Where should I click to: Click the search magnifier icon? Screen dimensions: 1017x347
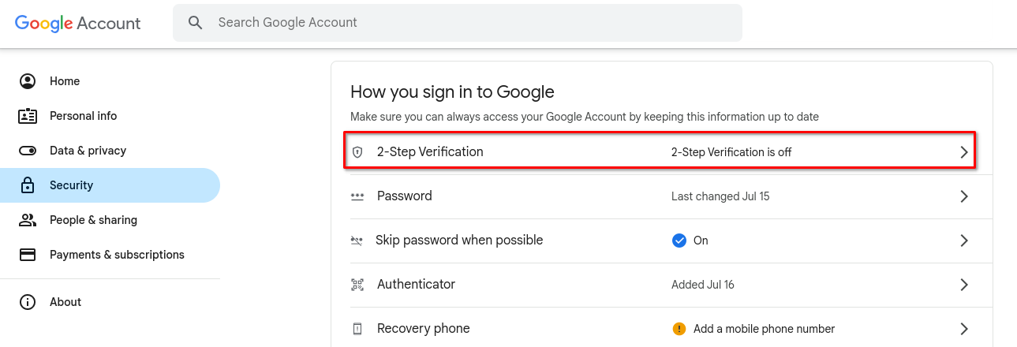click(196, 23)
